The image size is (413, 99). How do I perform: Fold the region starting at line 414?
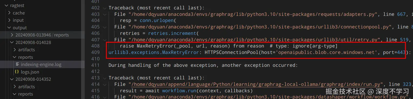pyautogui.click(x=105, y=85)
